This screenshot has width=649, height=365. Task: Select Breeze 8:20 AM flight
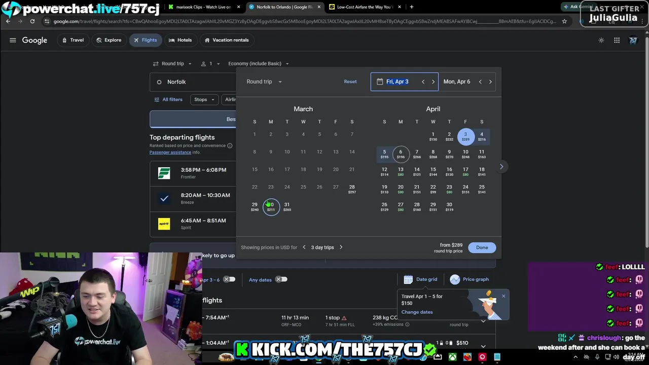pos(193,198)
